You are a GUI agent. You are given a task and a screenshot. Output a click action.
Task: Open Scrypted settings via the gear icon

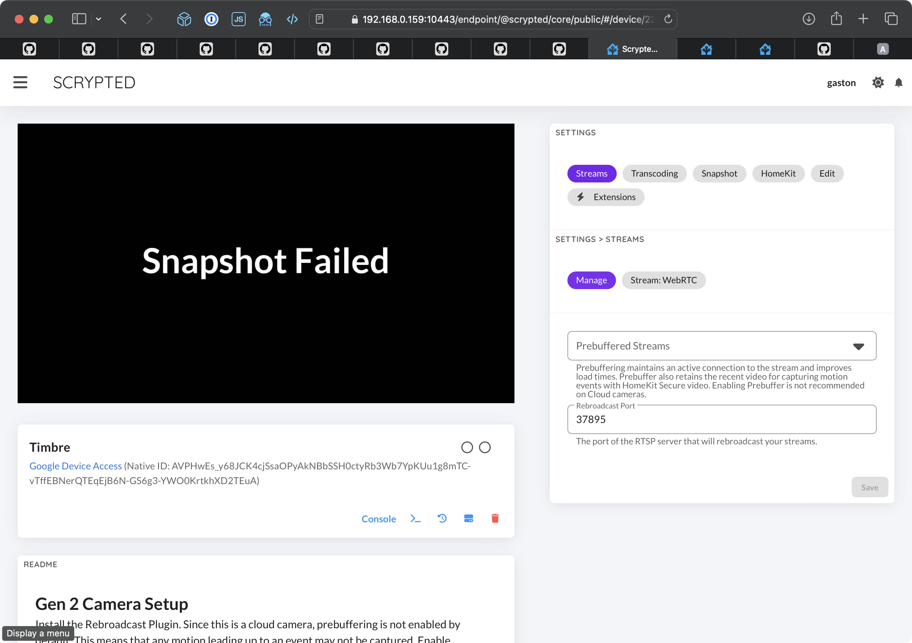878,82
